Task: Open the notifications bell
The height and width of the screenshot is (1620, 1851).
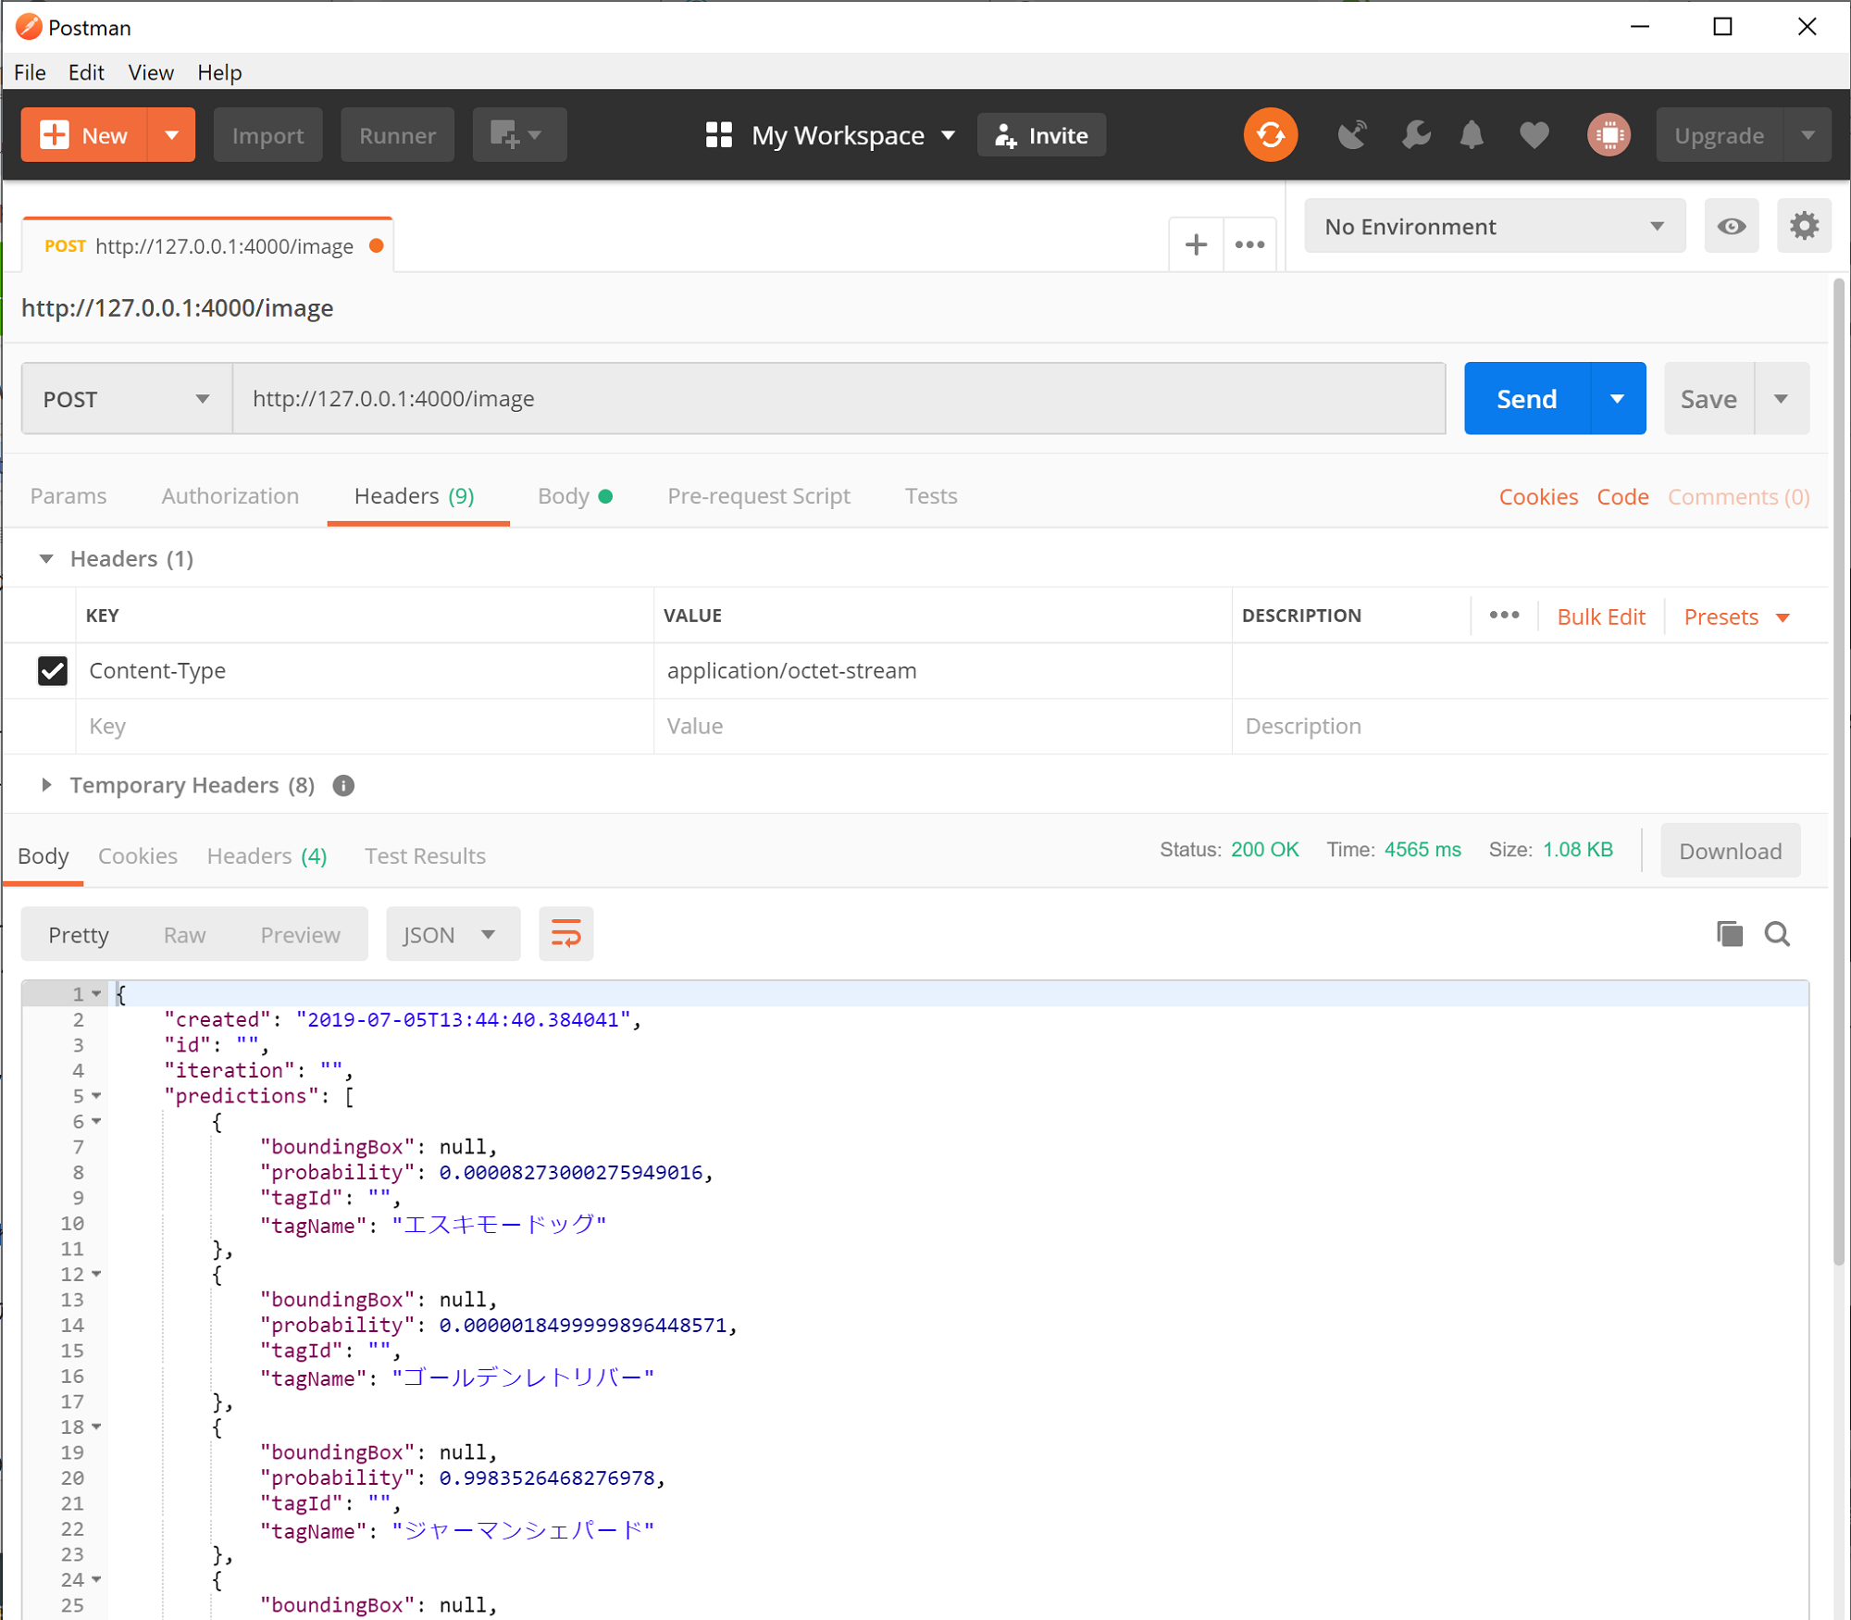Action: tap(1472, 135)
